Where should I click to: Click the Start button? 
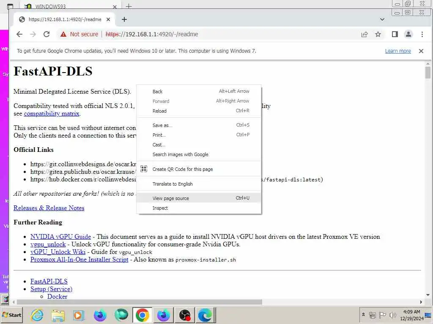(x=11, y=315)
